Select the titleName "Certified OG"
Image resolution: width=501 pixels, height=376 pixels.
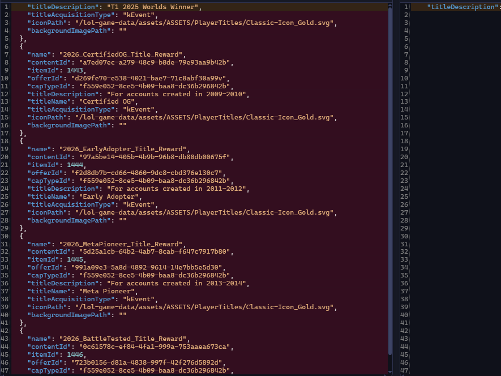[107, 101]
